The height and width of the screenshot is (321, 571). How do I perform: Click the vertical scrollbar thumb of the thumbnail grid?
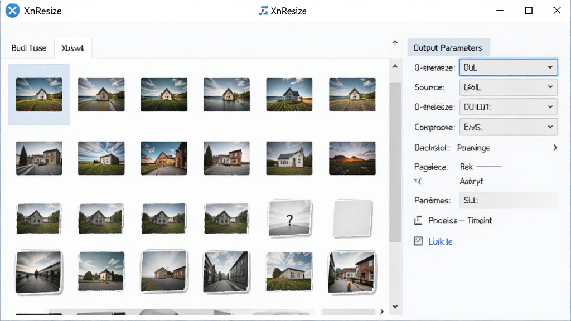pos(395,162)
